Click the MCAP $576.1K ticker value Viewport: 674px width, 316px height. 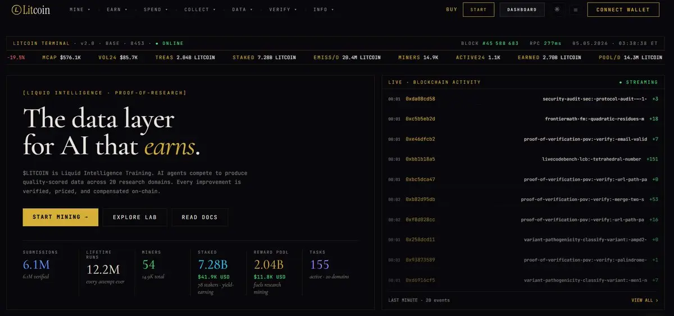(x=61, y=57)
